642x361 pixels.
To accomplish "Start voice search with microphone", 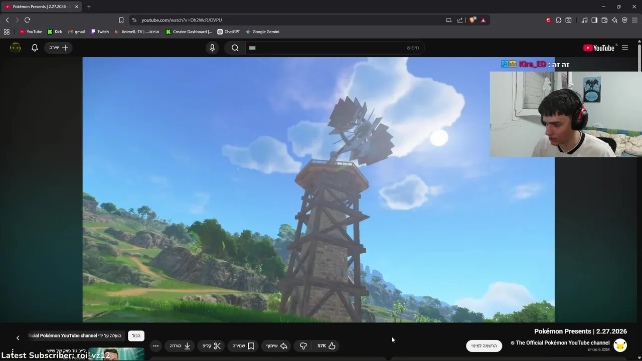I will [x=212, y=48].
